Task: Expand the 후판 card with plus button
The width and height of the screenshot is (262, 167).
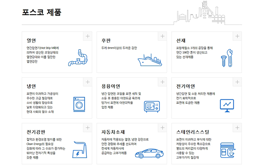Action: click(x=163, y=36)
